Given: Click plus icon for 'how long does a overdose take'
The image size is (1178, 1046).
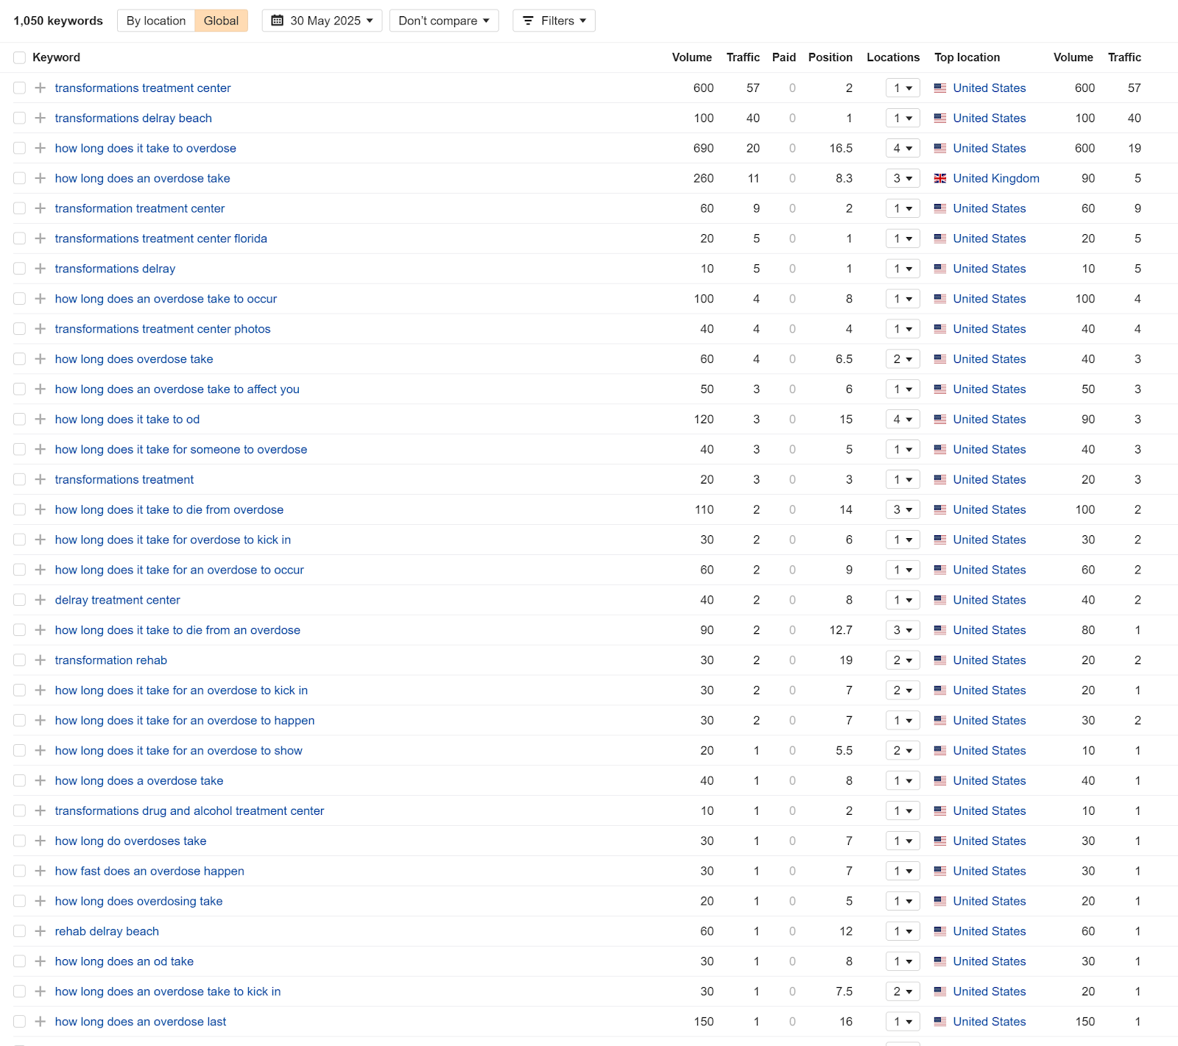Looking at the screenshot, I should (x=40, y=781).
